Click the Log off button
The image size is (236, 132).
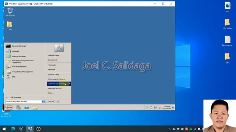click(51, 101)
